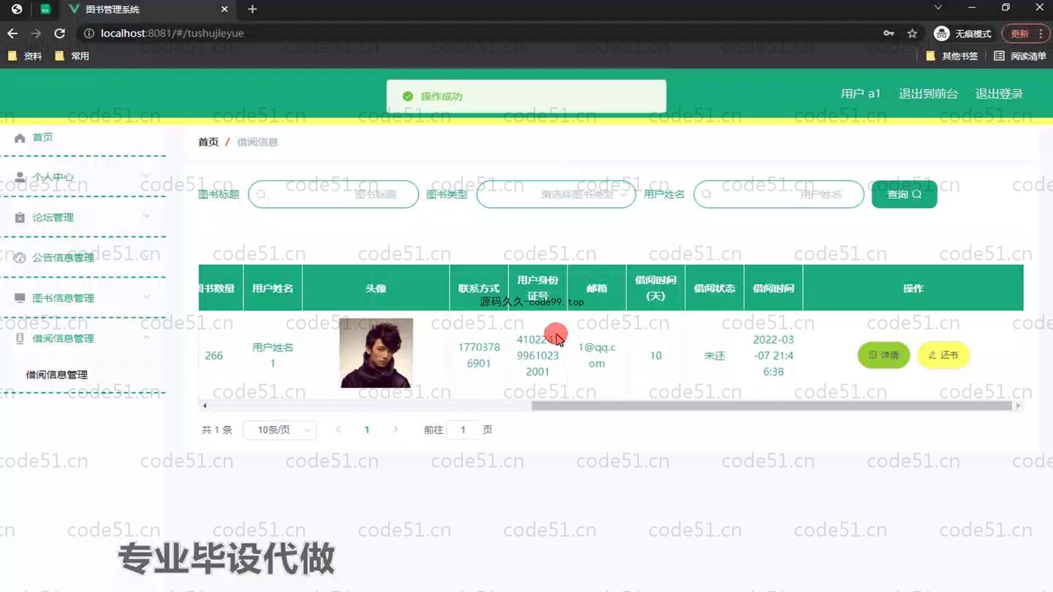Click the 公告信息管理 sidebar icon
Viewport: 1053px width, 592px height.
20,258
